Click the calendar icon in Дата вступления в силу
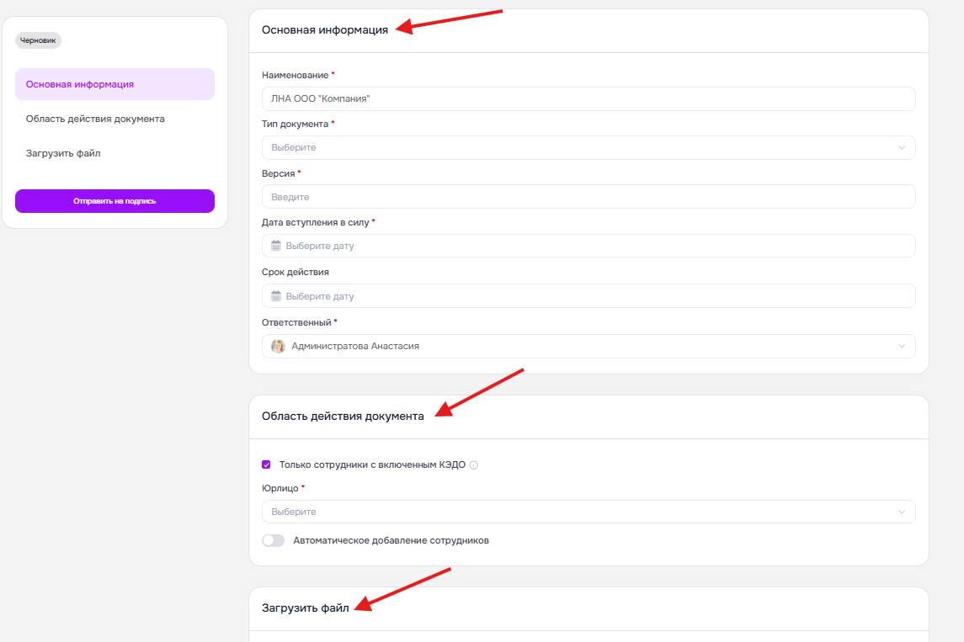 tap(276, 246)
